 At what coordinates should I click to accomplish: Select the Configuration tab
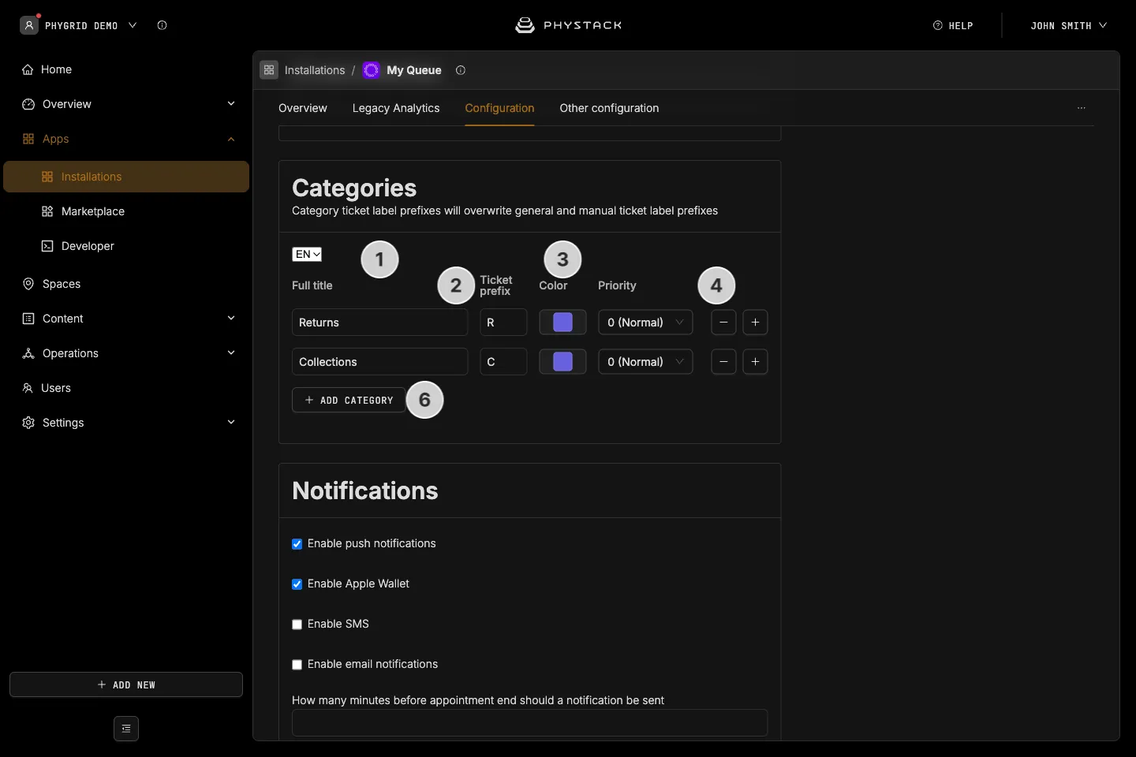tap(499, 108)
